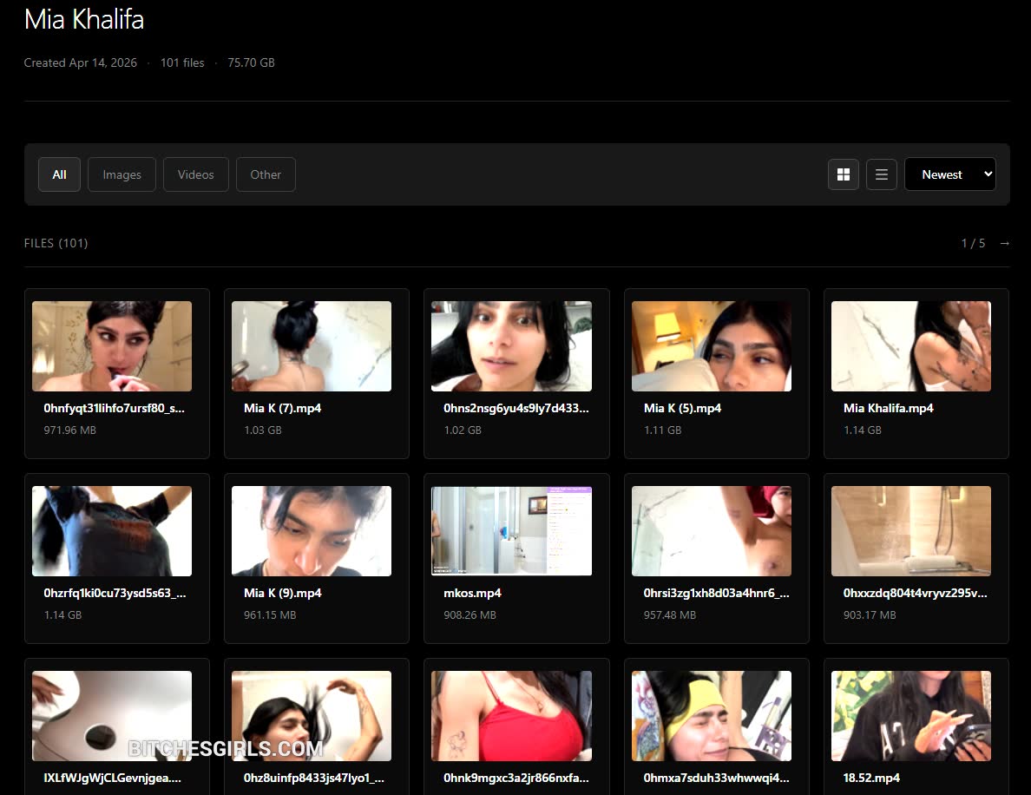
Task: Open the mkos.mp4 thumbnail
Action: [x=511, y=530]
